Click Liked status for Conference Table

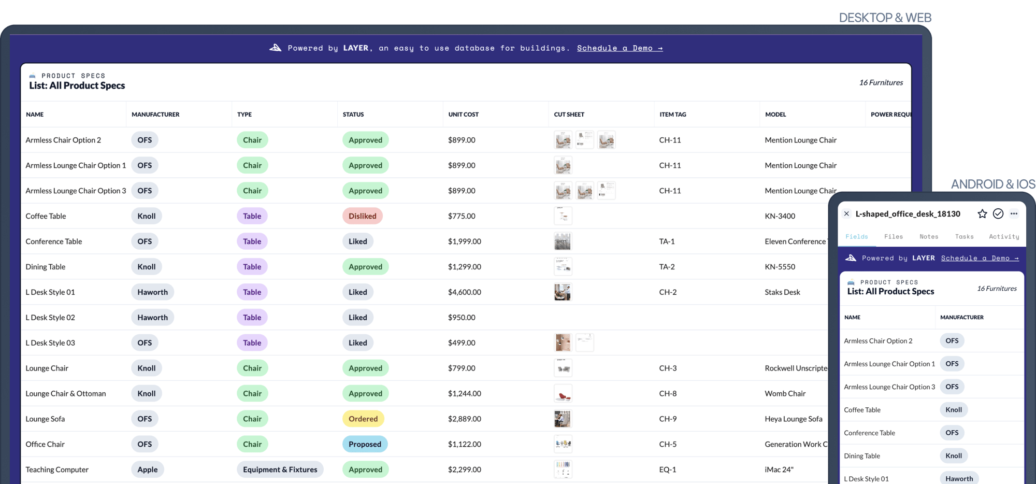(x=357, y=241)
